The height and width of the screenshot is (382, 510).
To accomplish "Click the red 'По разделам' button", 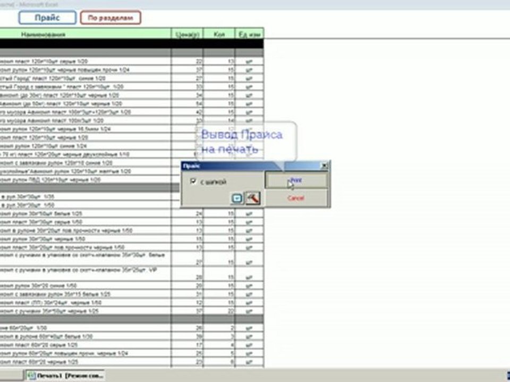I will click(110, 18).
